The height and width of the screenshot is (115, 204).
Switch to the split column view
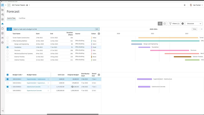165,24
